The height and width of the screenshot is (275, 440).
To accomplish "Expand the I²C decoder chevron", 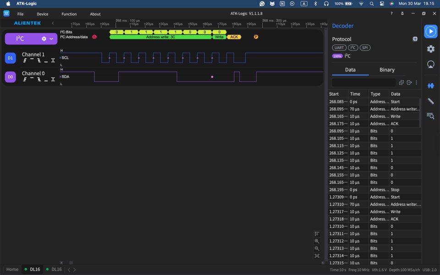I will [x=51, y=39].
